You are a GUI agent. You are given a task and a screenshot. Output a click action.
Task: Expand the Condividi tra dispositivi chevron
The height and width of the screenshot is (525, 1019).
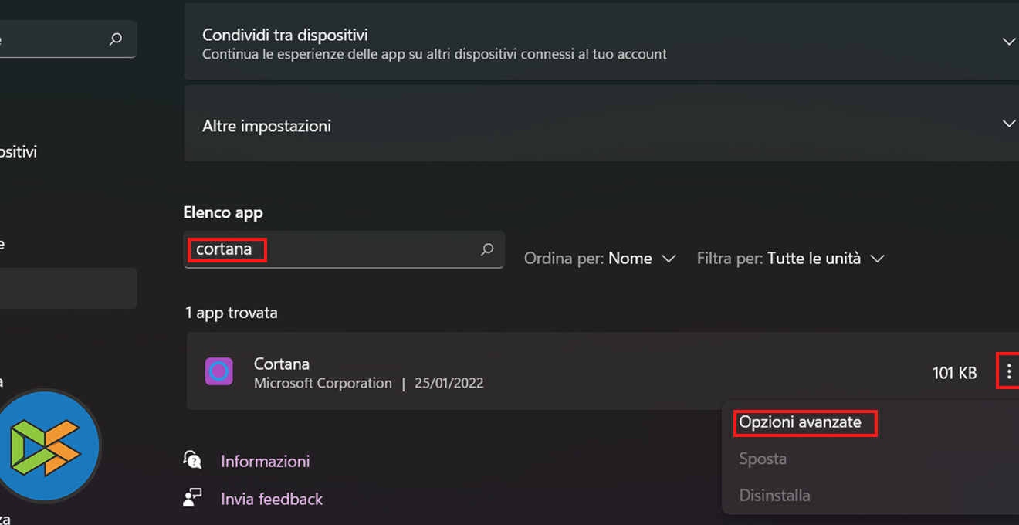[1008, 42]
